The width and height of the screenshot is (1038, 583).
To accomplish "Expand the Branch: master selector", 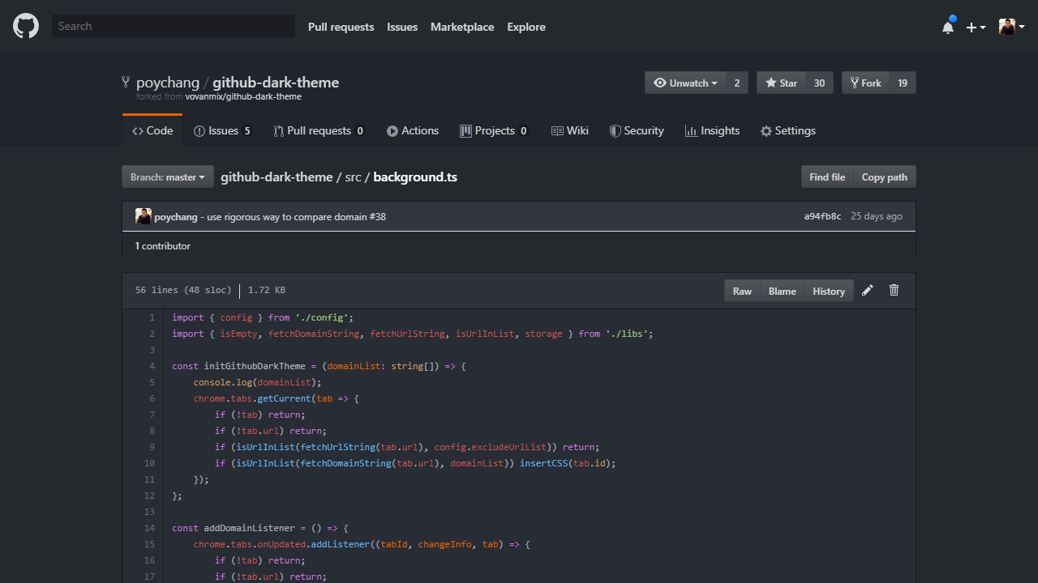I will click(168, 177).
